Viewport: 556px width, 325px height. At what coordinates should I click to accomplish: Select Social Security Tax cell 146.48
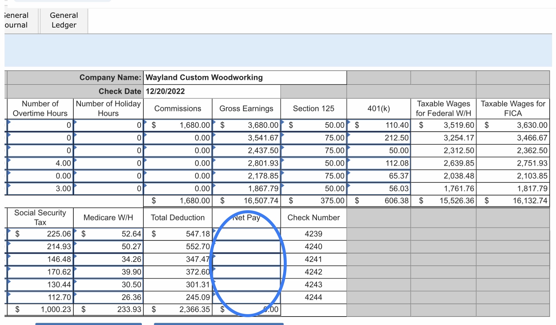click(x=40, y=259)
